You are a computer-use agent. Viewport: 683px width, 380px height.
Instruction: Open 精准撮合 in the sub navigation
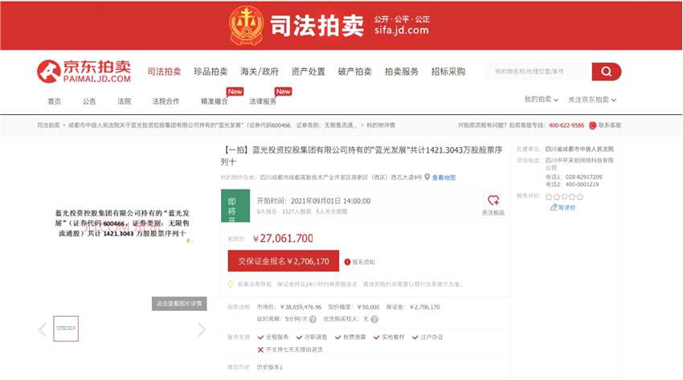click(x=214, y=101)
